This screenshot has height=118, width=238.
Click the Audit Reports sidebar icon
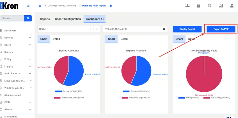click(1, 74)
